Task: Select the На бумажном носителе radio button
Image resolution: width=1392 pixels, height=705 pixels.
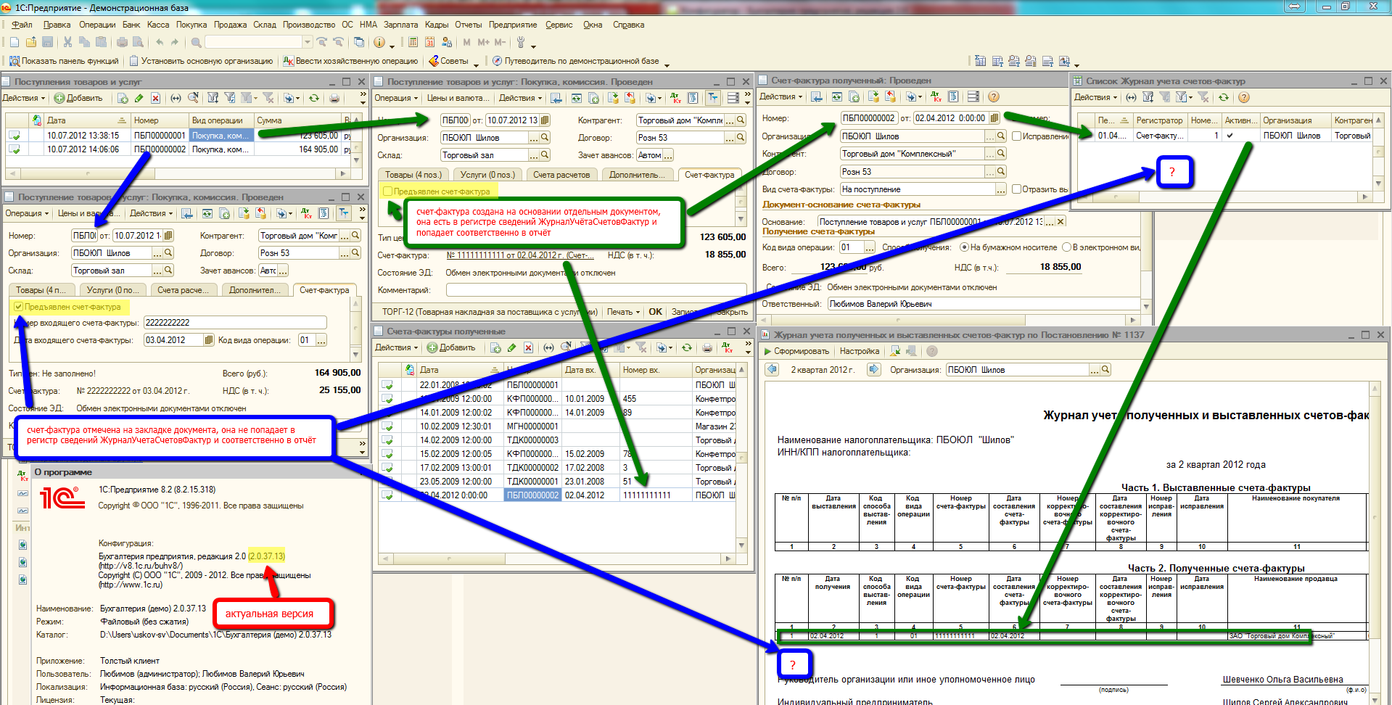Action: (x=964, y=247)
